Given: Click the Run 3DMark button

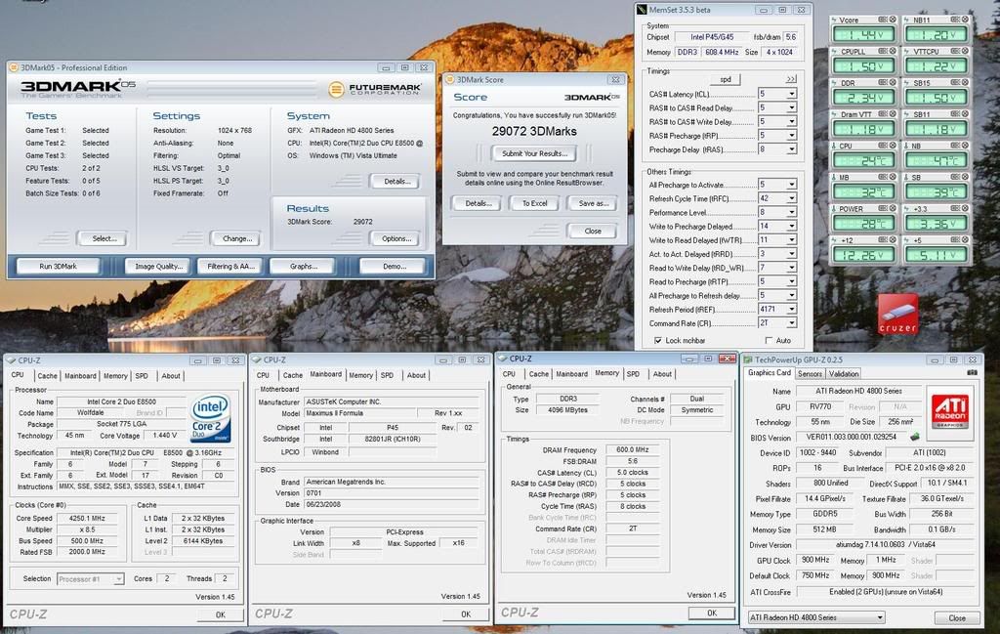Looking at the screenshot, I should point(58,267).
